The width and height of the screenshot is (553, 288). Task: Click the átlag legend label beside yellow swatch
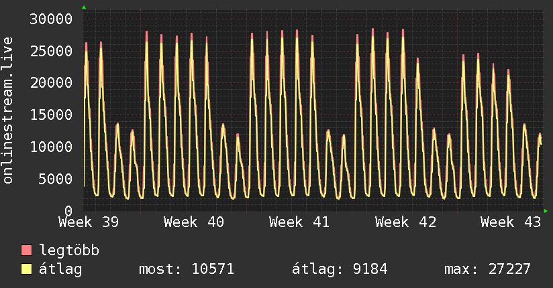coord(60,269)
